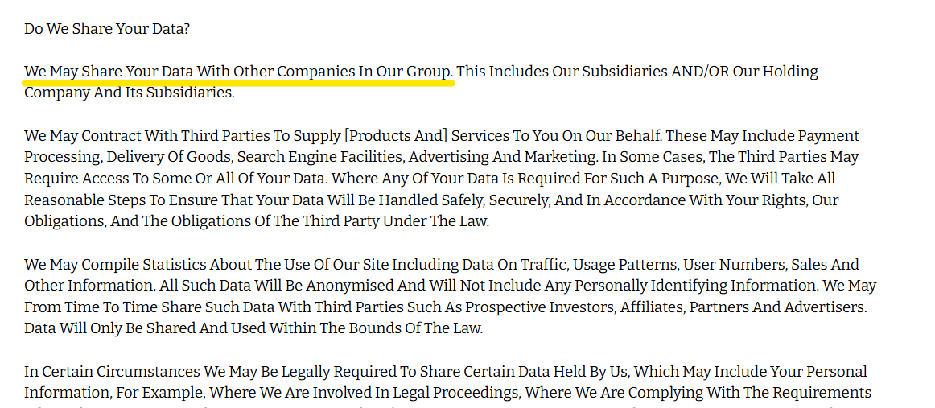Click 'In Certain Circumstances' paragraph opening
The height and width of the screenshot is (408, 935).
click(x=112, y=373)
